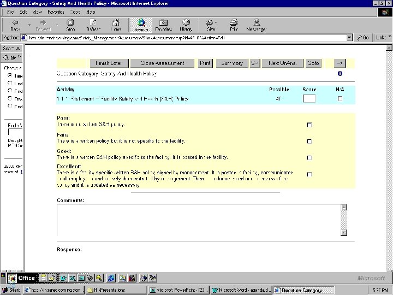Open the Help menu

[x=91, y=12]
